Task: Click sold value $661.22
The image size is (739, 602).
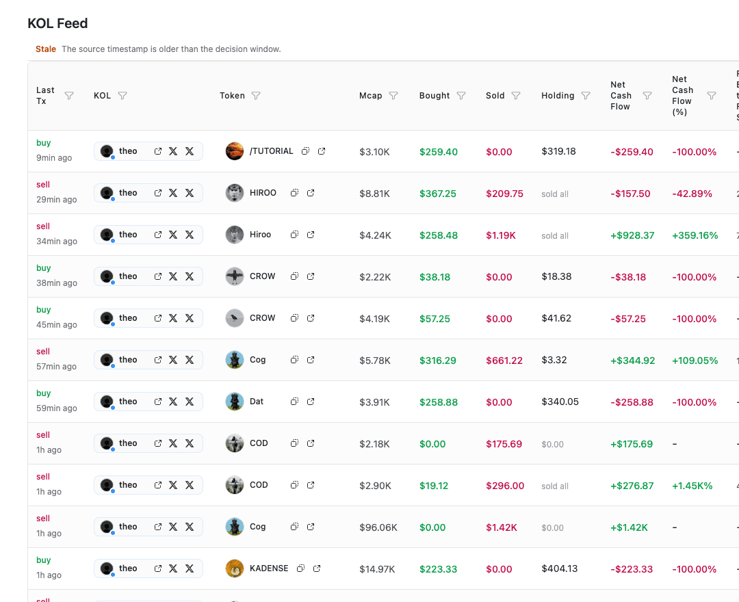Action: tap(504, 361)
